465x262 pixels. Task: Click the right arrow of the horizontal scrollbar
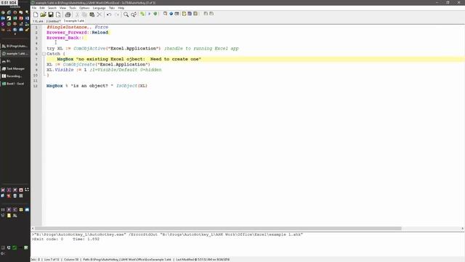[x=463, y=229]
